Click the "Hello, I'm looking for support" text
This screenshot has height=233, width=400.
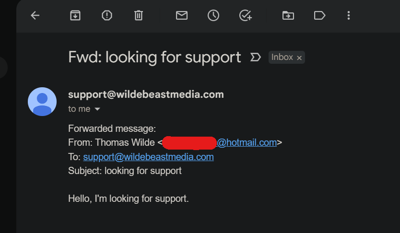pos(129,198)
